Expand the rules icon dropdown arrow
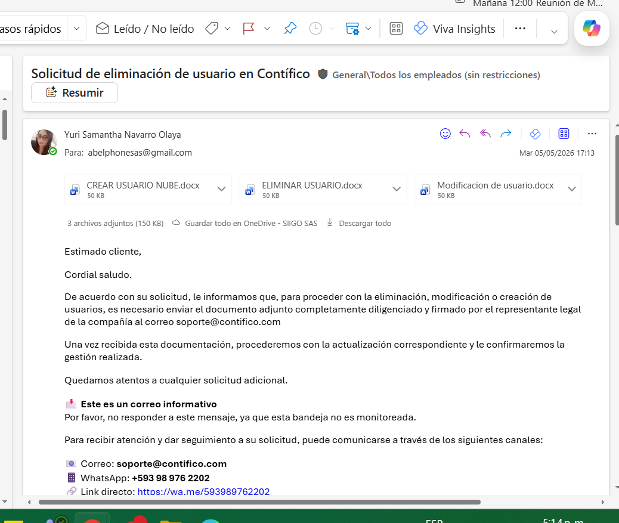 369,29
